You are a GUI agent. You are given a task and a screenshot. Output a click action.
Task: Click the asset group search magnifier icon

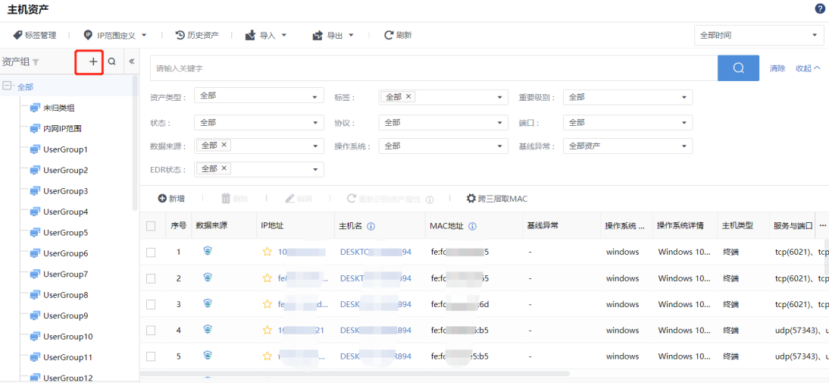[111, 62]
